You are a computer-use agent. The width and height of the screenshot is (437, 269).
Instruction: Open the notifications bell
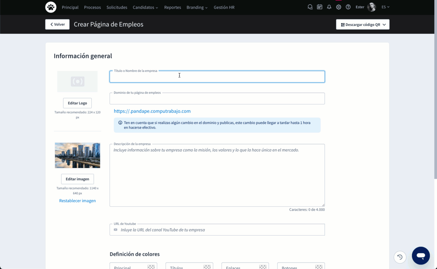pyautogui.click(x=329, y=7)
